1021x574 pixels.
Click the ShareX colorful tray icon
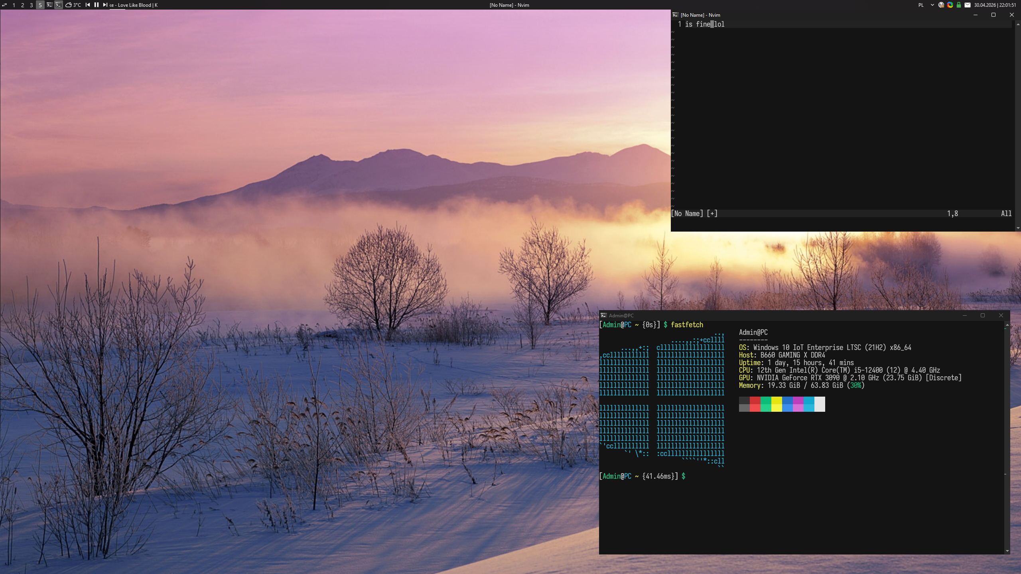point(950,5)
